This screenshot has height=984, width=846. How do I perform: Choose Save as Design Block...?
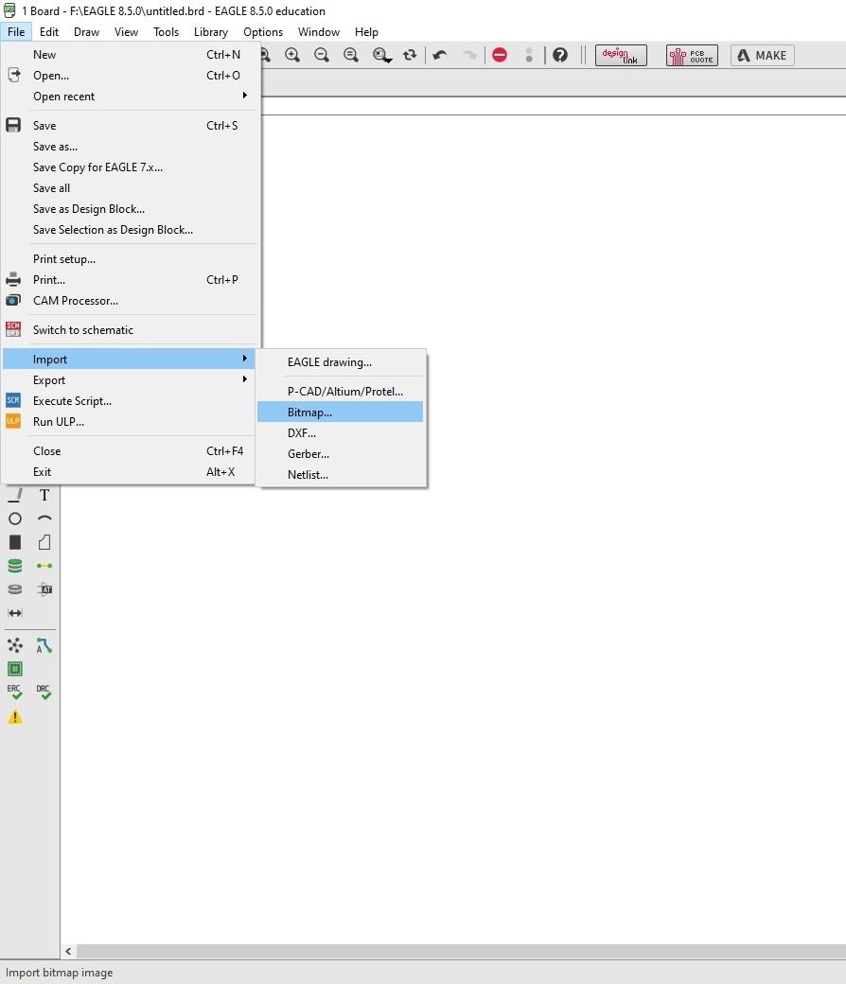click(129, 208)
